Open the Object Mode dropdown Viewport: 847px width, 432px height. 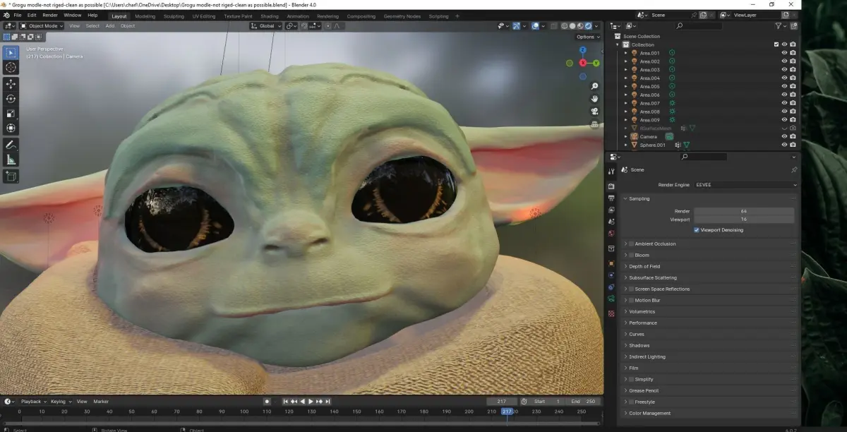tap(42, 26)
